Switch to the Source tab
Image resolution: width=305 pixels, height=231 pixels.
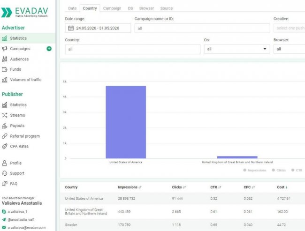166,8
